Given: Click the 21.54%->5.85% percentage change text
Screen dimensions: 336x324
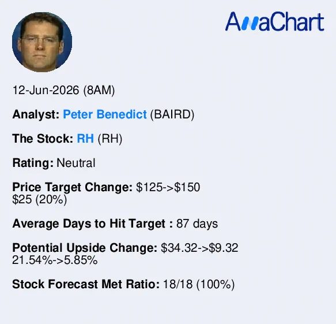Looking at the screenshot, I should [x=55, y=260].
